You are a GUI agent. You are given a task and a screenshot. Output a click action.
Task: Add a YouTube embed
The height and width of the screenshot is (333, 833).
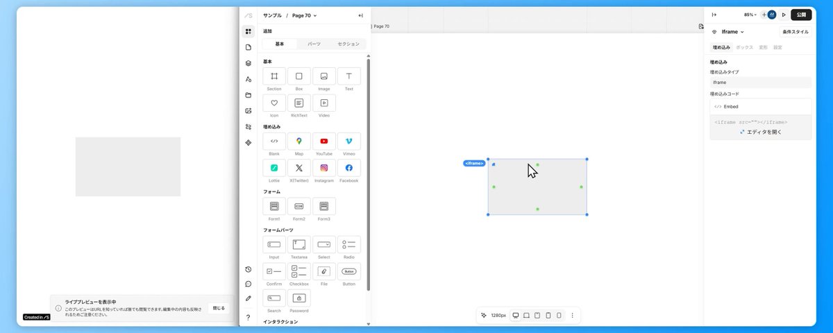click(x=324, y=141)
